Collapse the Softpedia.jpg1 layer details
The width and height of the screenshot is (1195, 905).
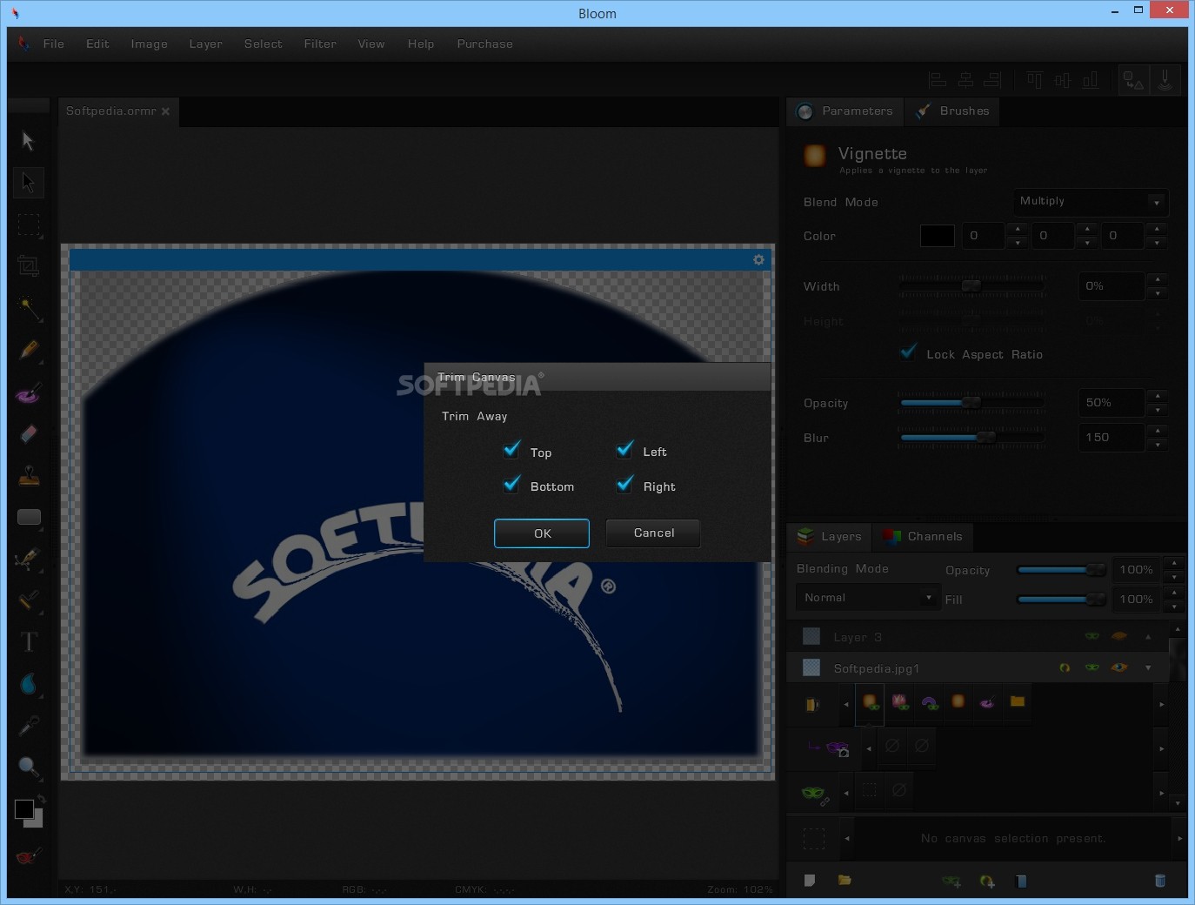tap(1148, 667)
